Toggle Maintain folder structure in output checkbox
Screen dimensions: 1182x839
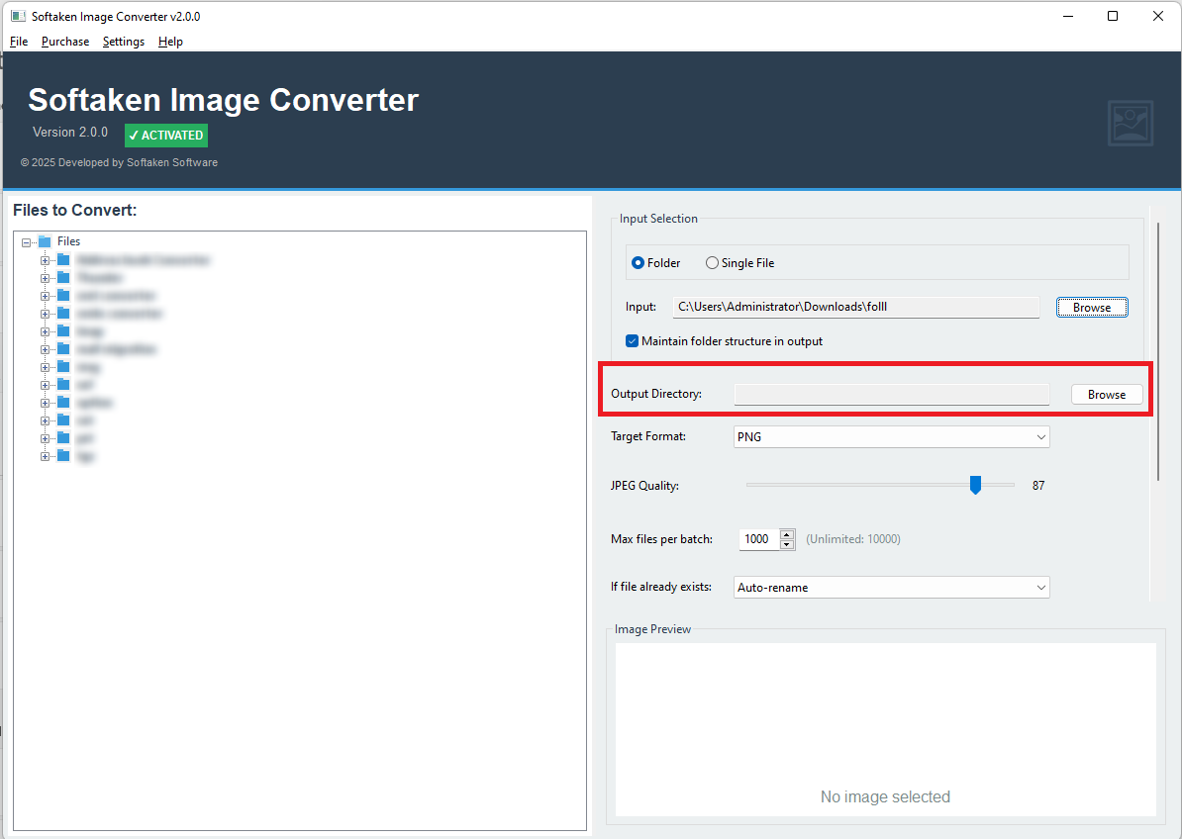633,341
